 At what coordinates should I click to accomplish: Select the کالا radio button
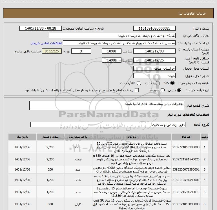(172, 83)
